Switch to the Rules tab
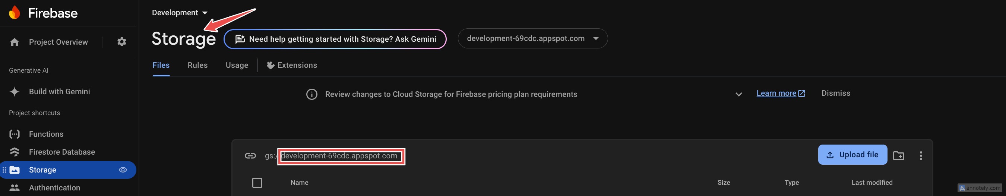The image size is (1006, 196). [x=197, y=65]
